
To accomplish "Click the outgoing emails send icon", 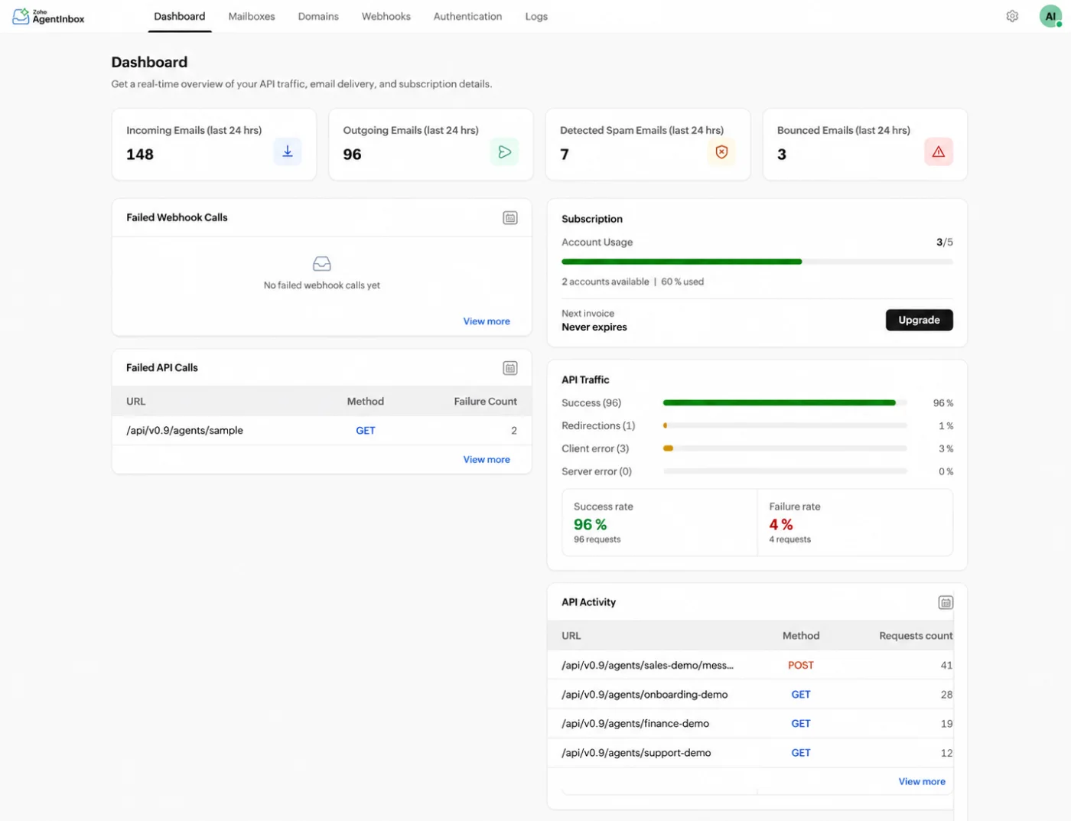I will pyautogui.click(x=504, y=151).
